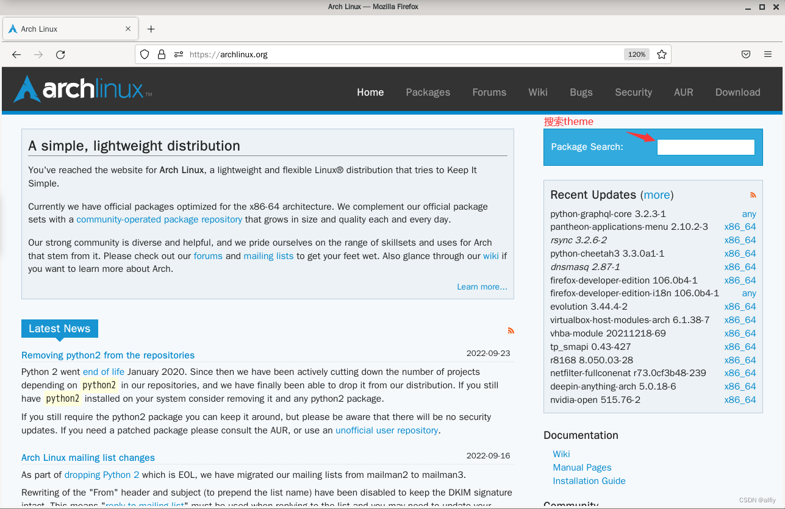The image size is (785, 509).
Task: Click the Learn more... link
Action: tap(482, 287)
